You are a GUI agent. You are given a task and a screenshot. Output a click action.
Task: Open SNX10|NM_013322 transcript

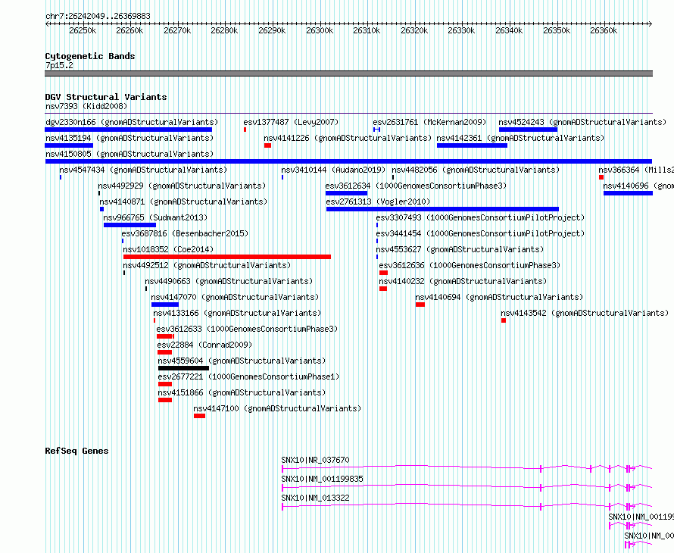click(316, 498)
